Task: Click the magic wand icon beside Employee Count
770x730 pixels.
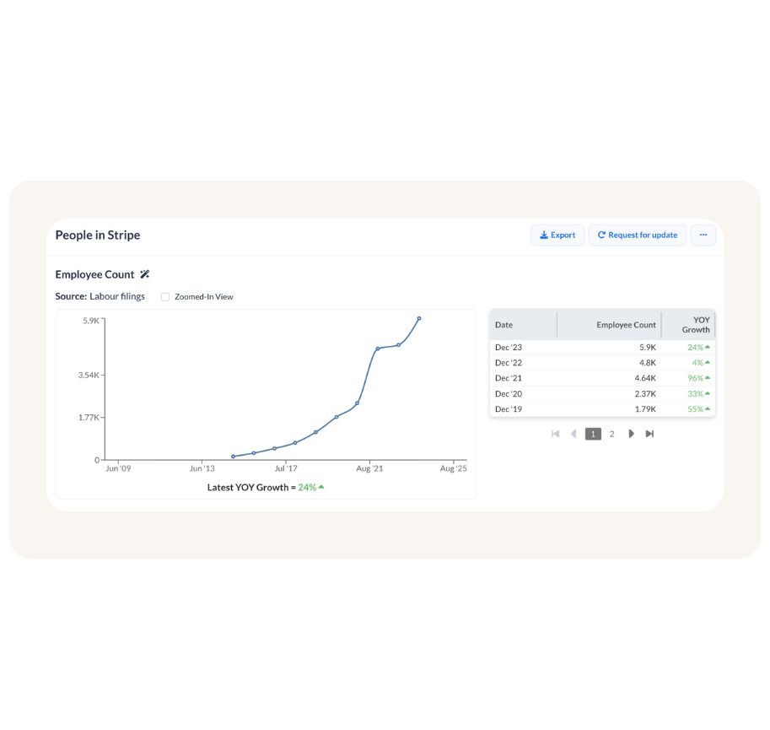Action: (x=144, y=274)
